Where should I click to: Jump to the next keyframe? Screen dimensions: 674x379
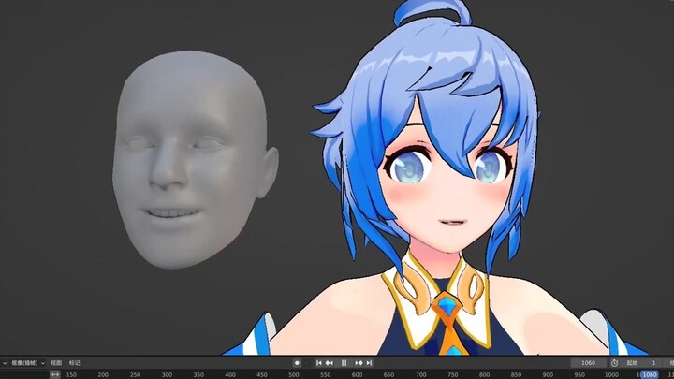359,363
